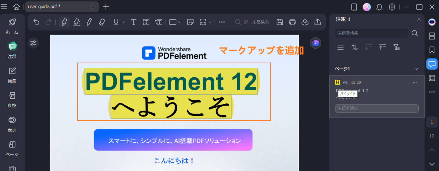Open the notifications bell
This screenshot has height=171, width=439.
coord(379,7)
